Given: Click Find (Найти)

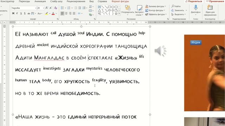Looking at the screenshot, I should pos(176,6).
